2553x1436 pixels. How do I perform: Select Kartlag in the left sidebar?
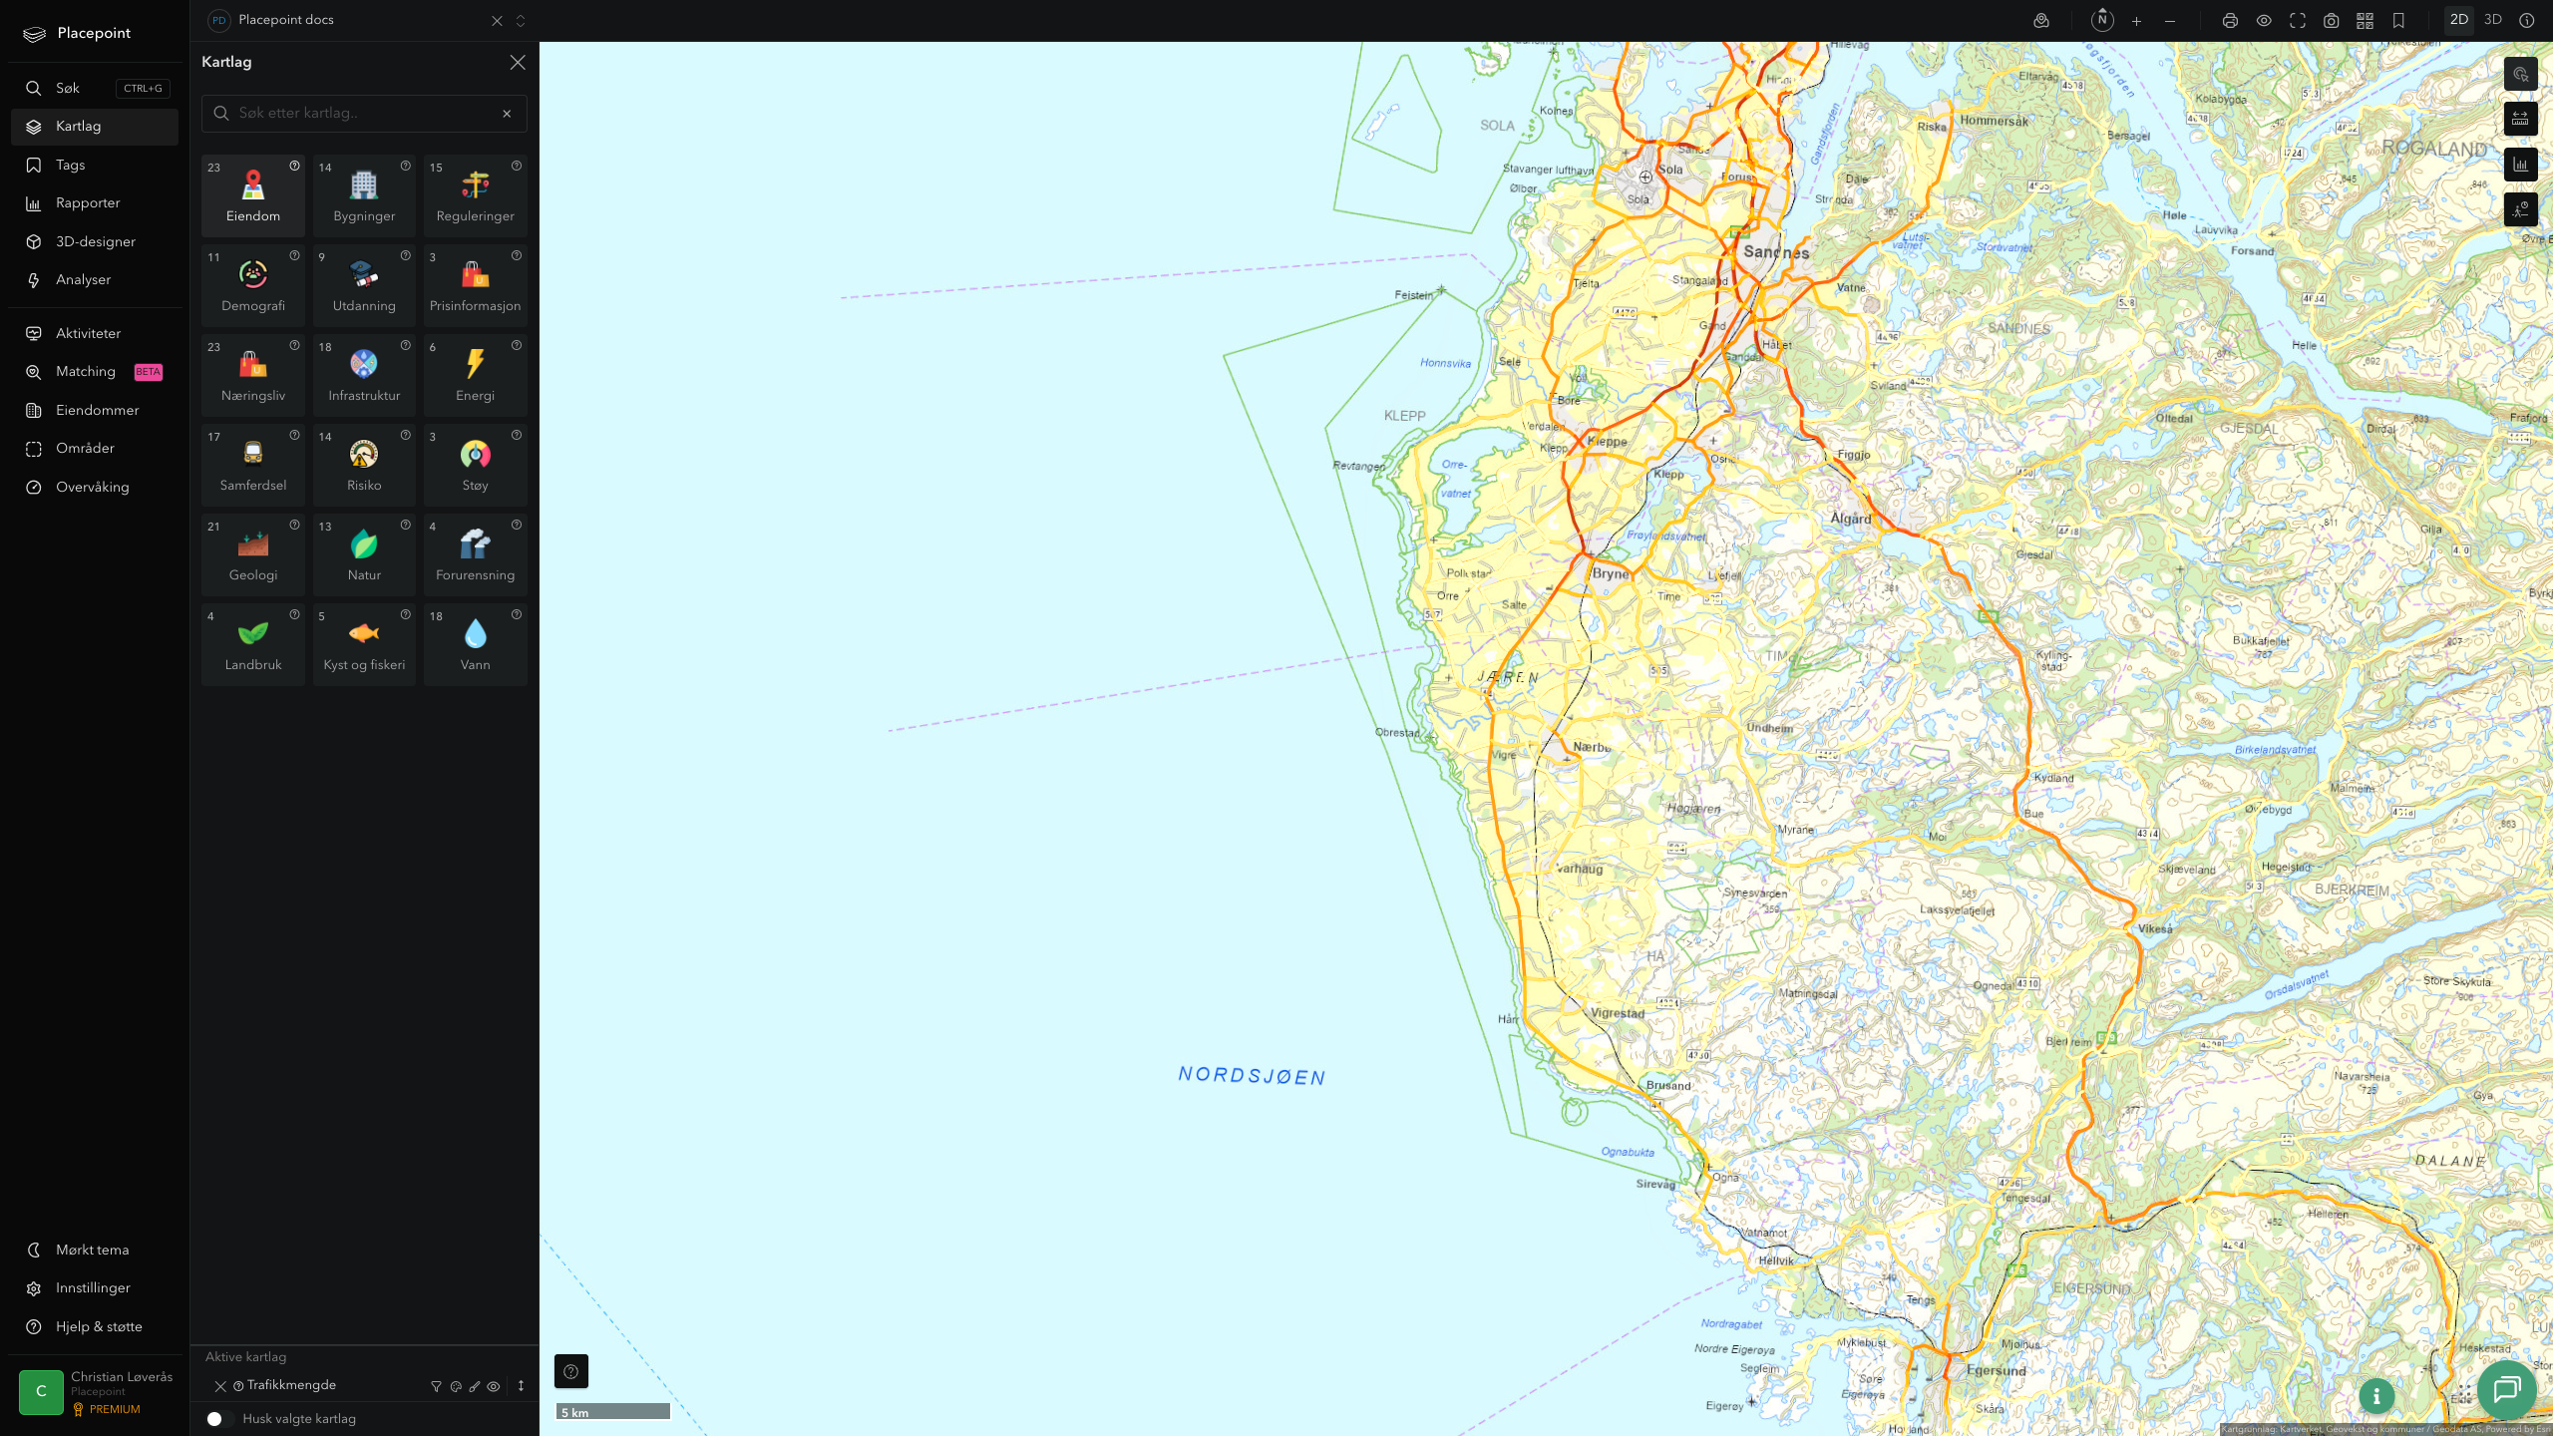[x=95, y=127]
